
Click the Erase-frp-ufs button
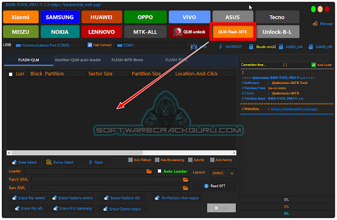(x=28, y=208)
